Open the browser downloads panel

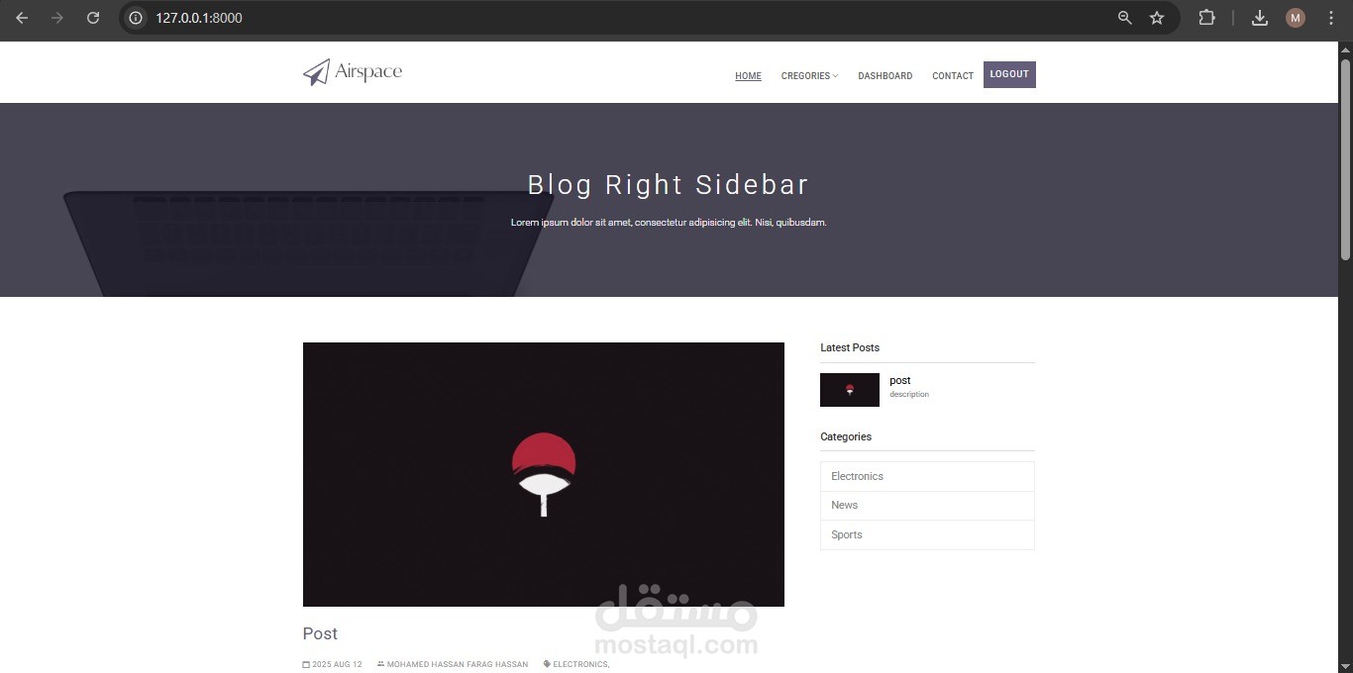point(1260,18)
